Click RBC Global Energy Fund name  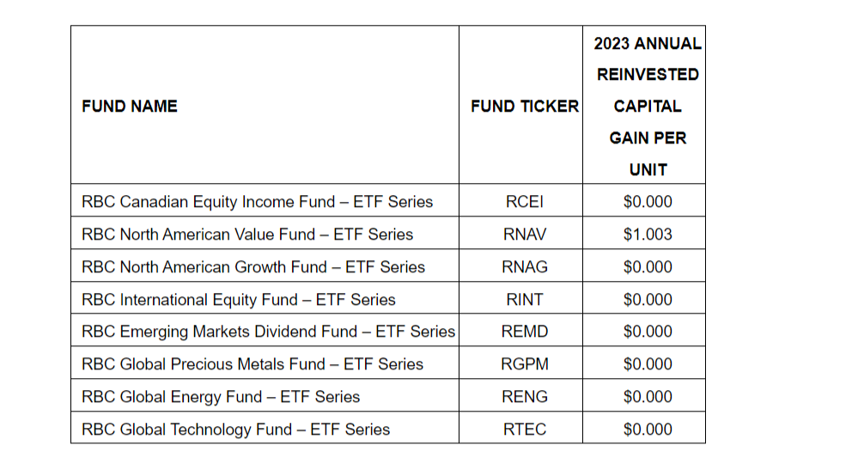[x=221, y=397]
